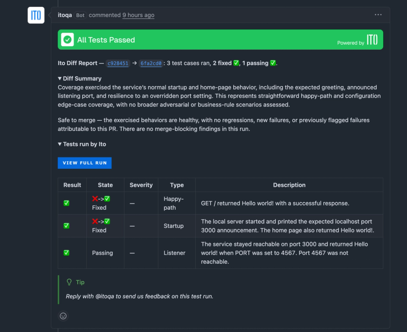407x332 pixels.
Task: Open the itoqa author profile link
Action: [x=64, y=15]
